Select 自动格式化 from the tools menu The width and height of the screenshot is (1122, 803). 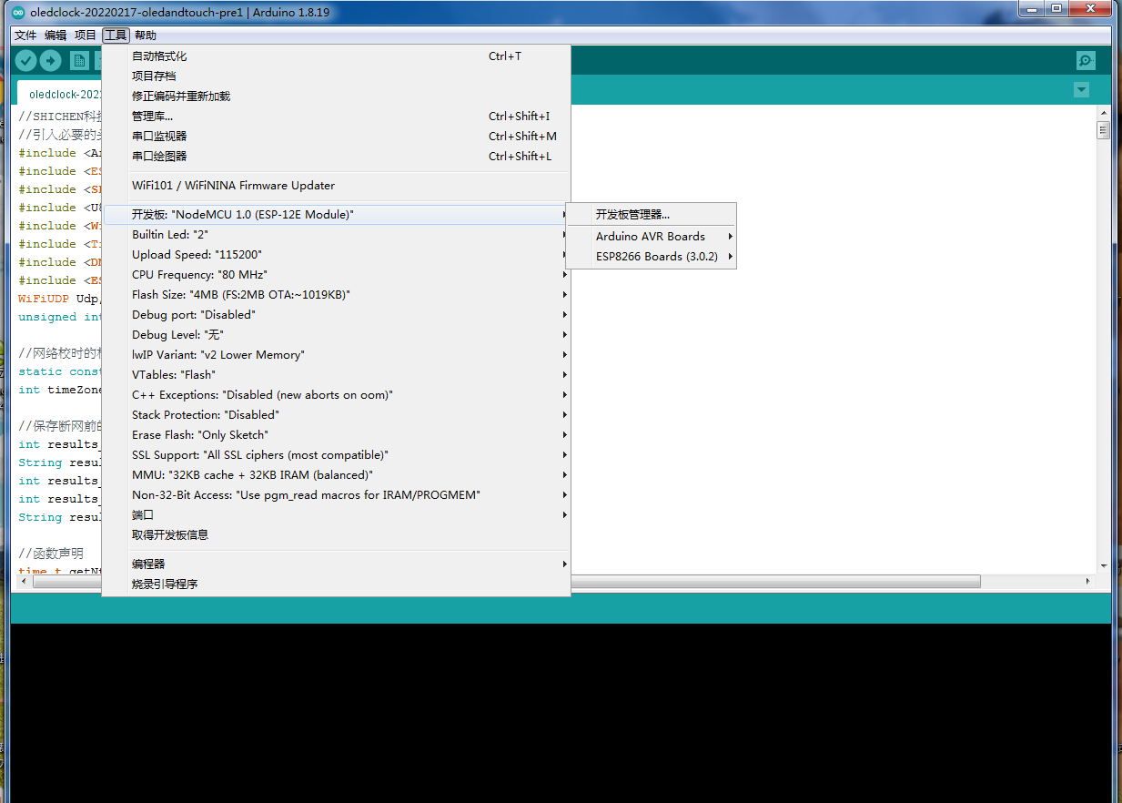[x=336, y=56]
